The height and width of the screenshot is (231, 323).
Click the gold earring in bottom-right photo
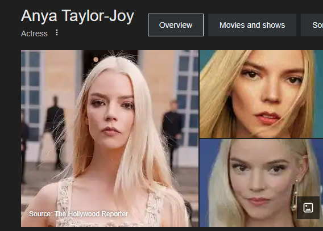pos(294,195)
